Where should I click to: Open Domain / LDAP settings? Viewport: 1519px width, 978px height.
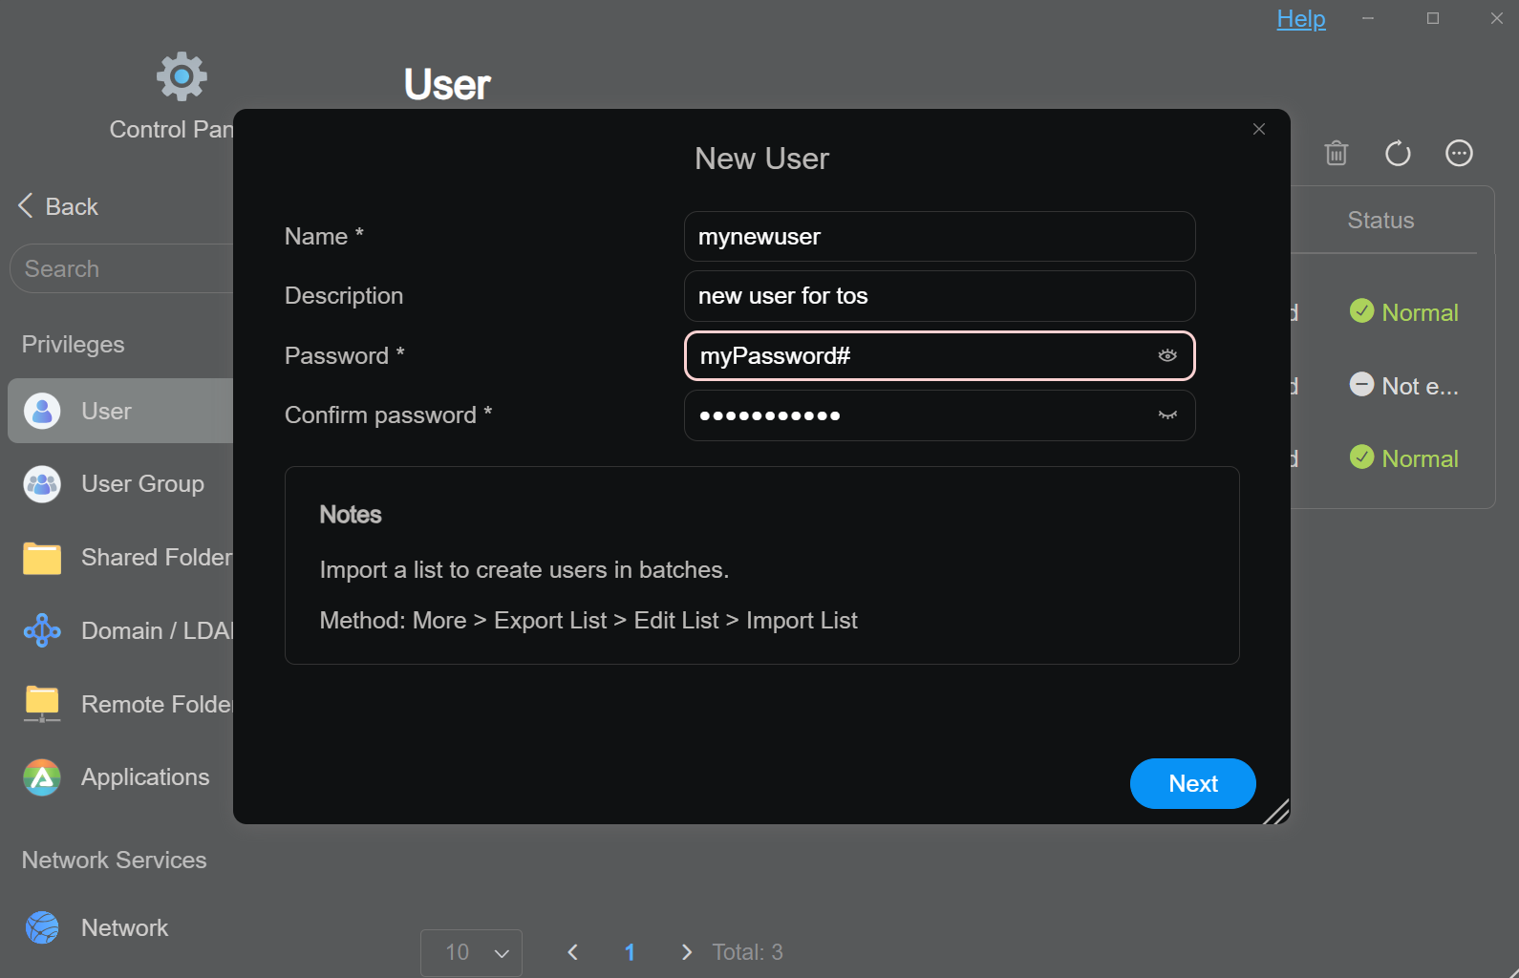coord(120,630)
